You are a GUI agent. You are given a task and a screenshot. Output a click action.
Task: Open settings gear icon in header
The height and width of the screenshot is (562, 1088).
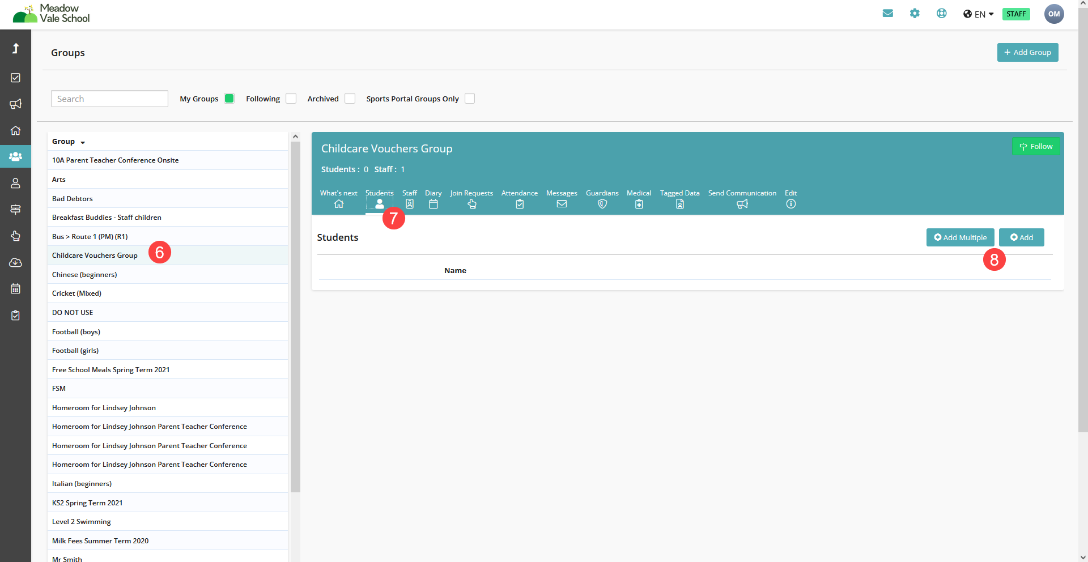915,14
